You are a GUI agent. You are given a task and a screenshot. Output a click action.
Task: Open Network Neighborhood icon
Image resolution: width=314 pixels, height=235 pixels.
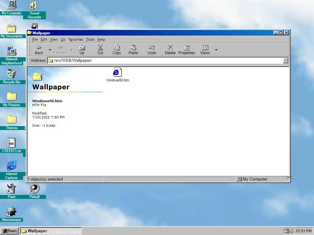point(11,56)
